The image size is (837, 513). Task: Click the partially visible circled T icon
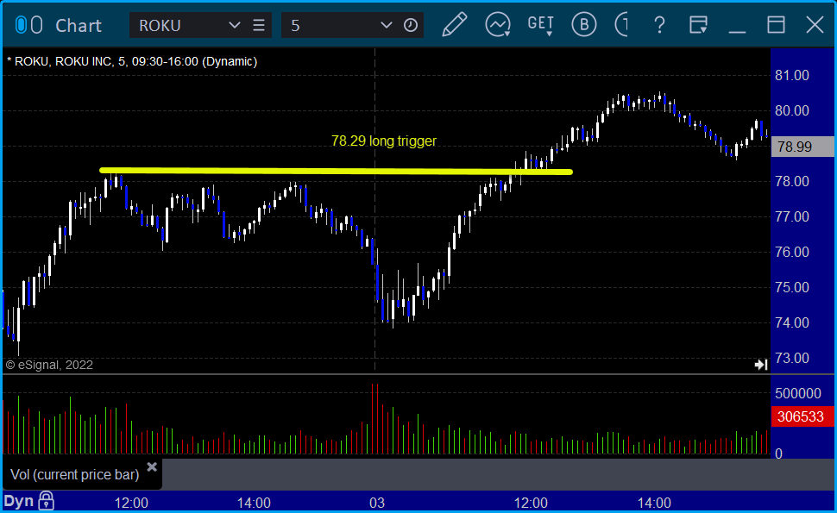tap(621, 24)
